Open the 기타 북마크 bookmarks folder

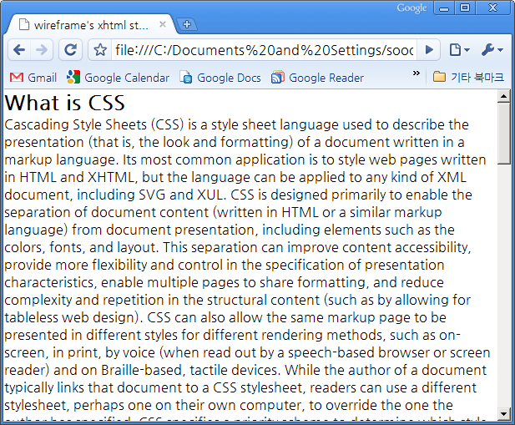pos(468,78)
